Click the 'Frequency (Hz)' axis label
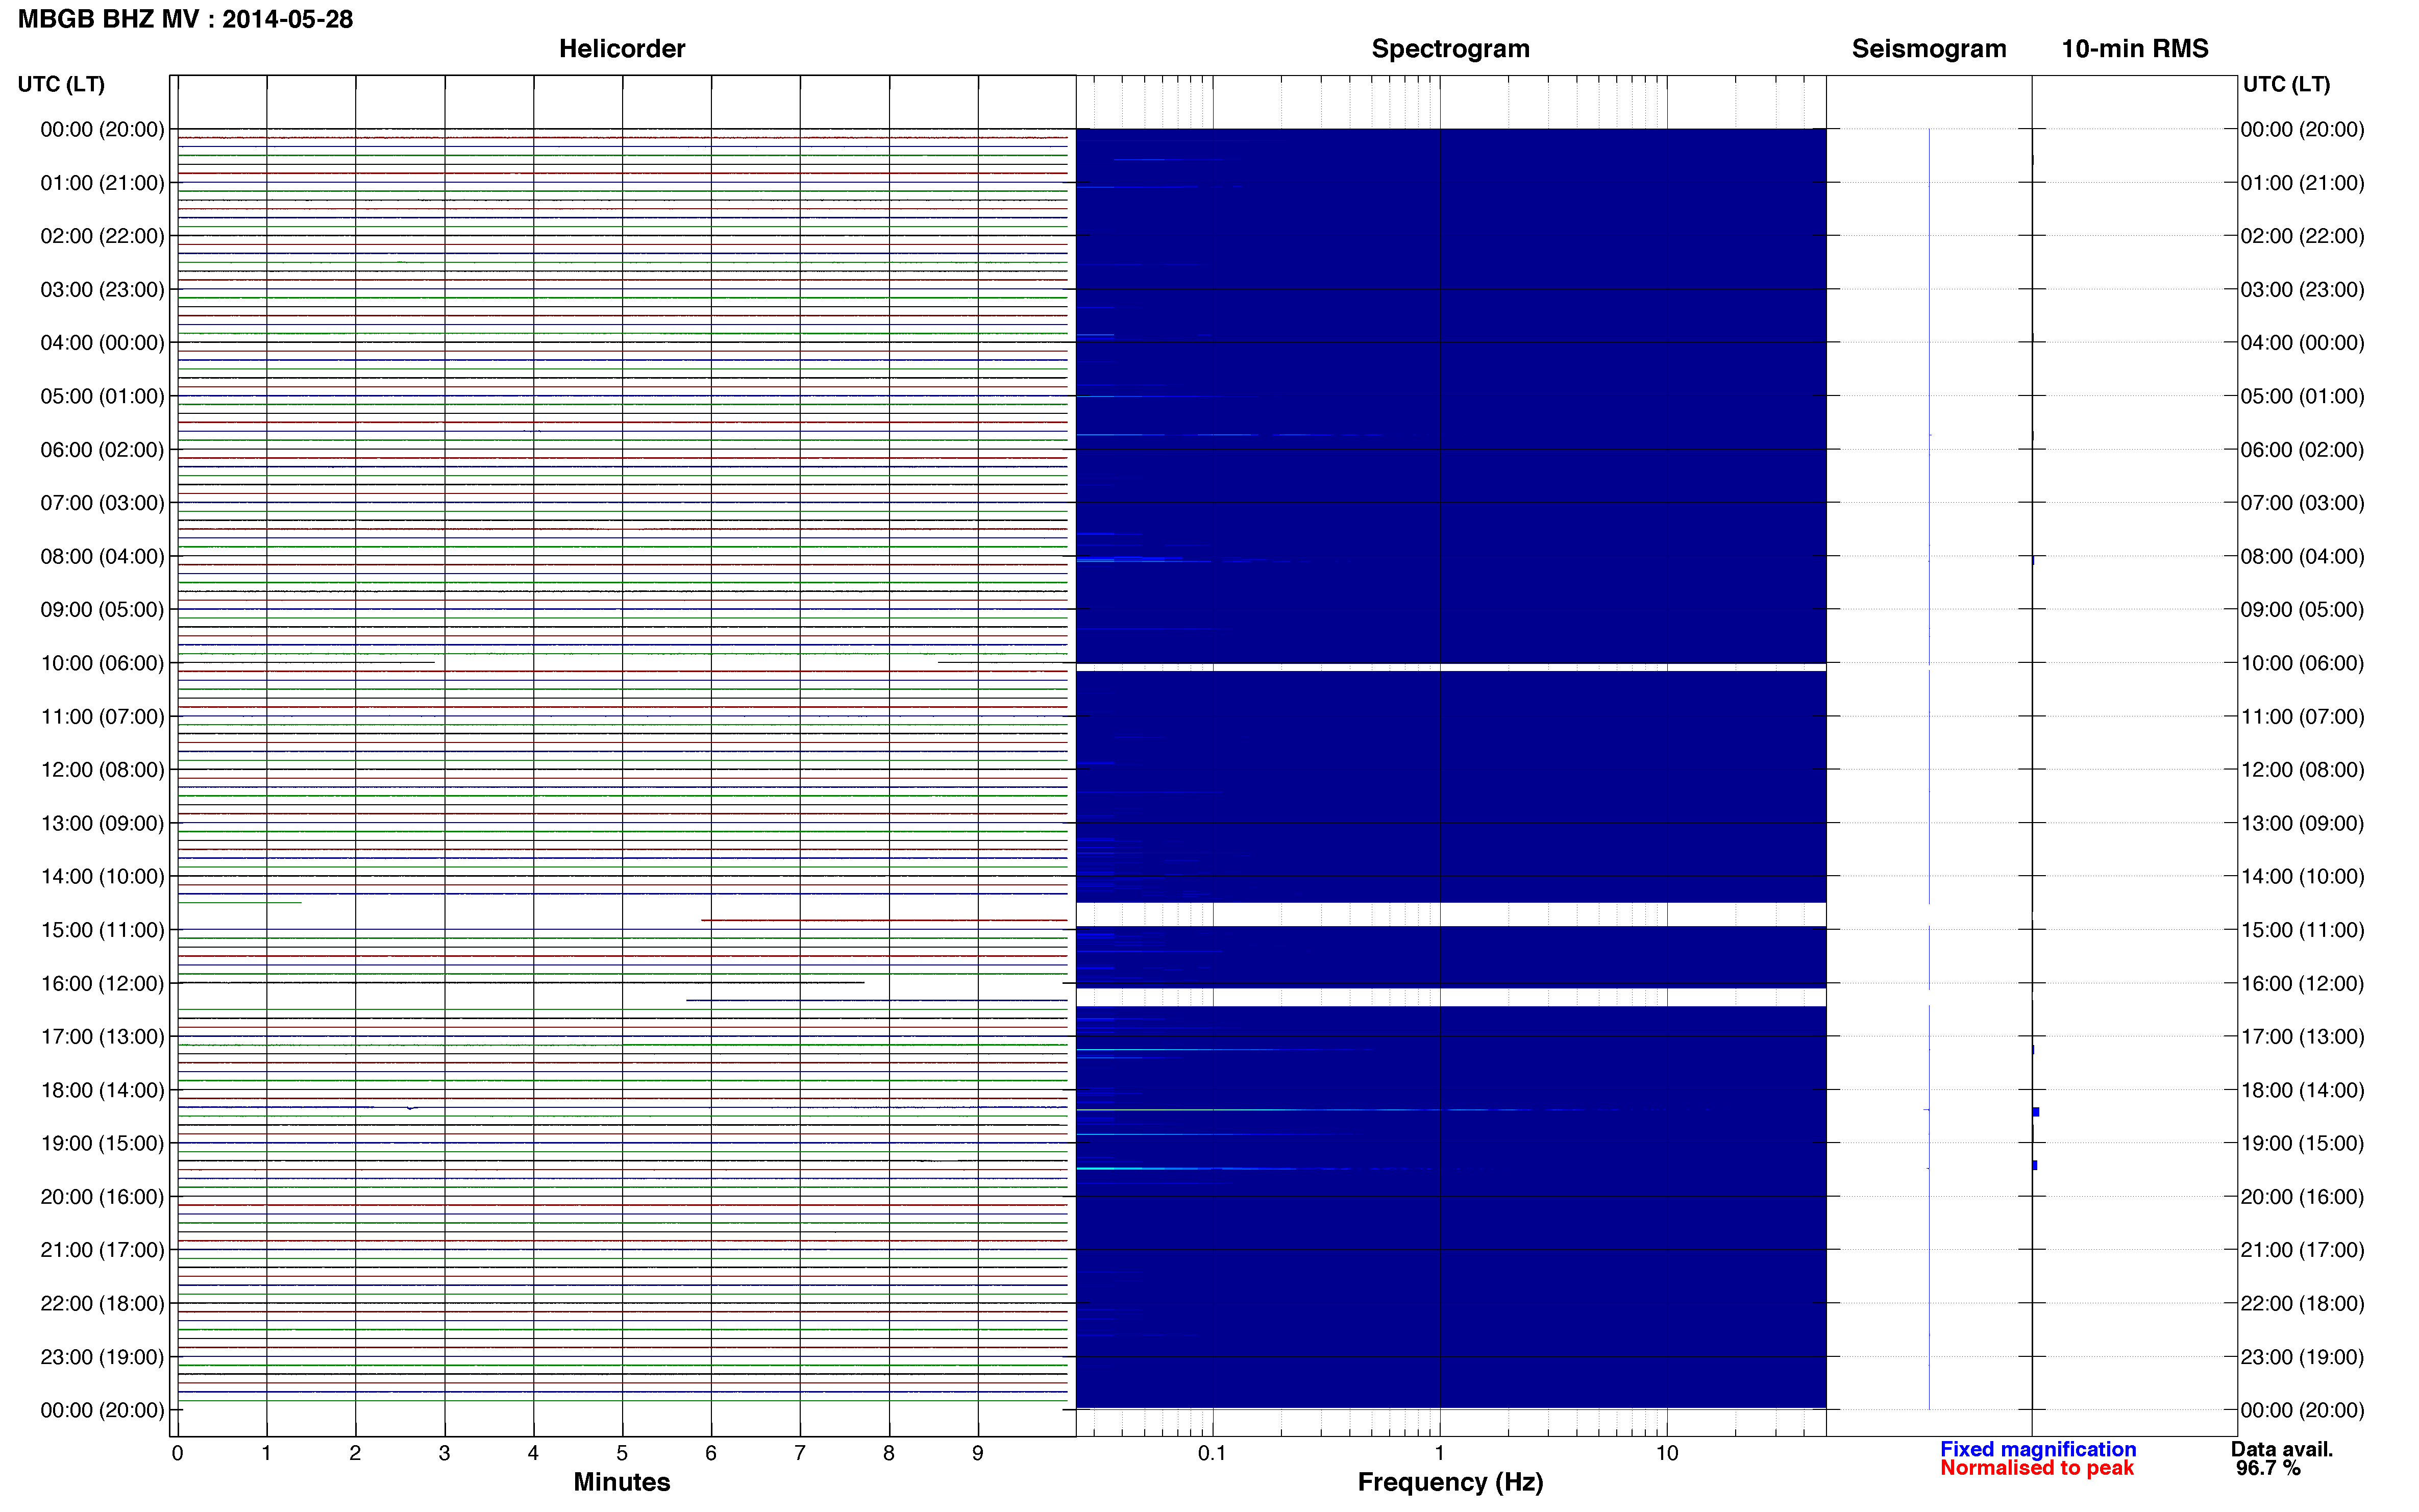This screenshot has width=2419, height=1512. [1450, 1482]
